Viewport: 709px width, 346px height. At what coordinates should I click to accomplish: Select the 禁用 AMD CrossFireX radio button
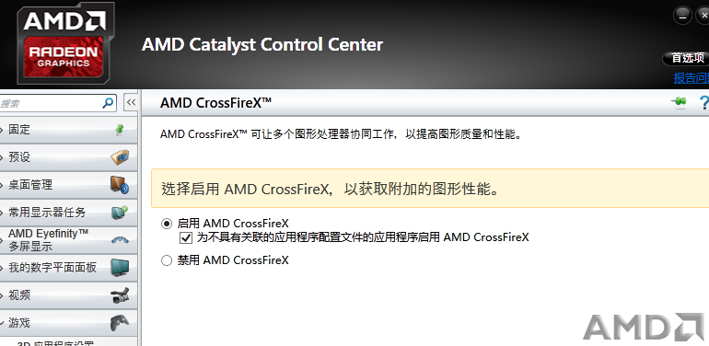click(167, 260)
